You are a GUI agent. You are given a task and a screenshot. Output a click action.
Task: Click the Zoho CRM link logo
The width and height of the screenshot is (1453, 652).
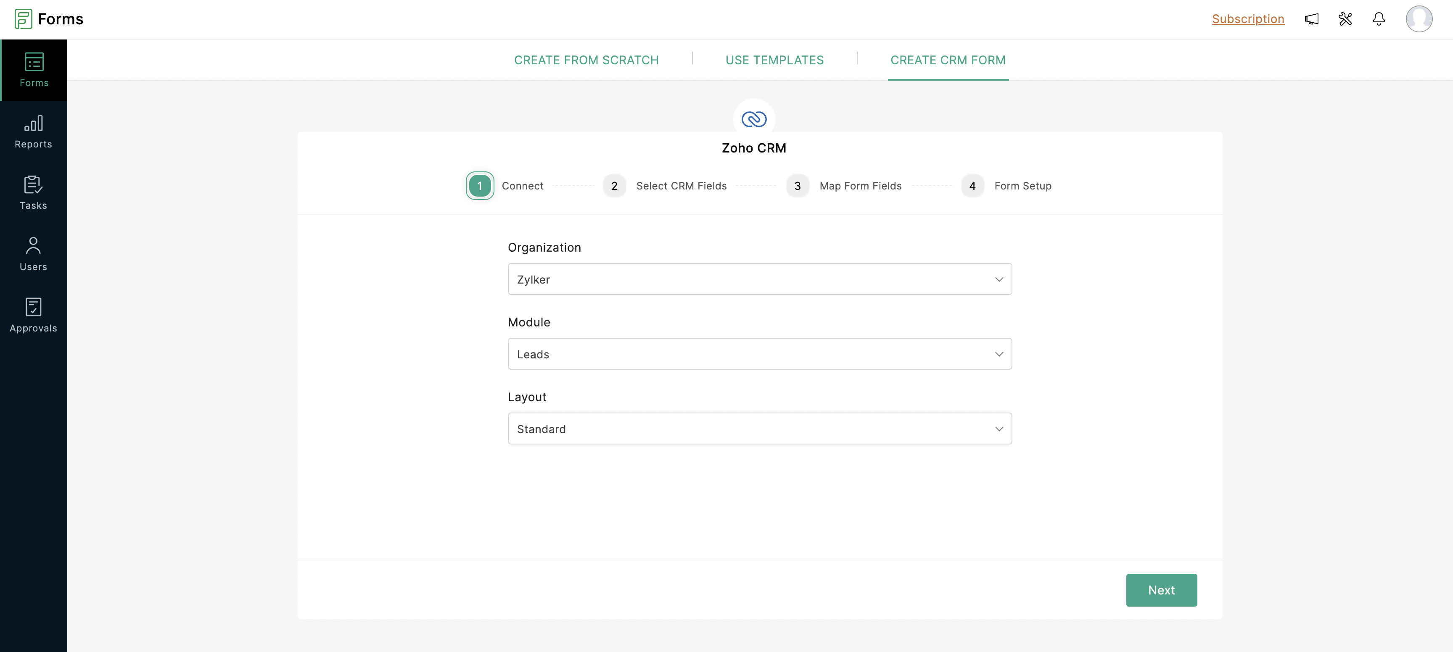(753, 119)
